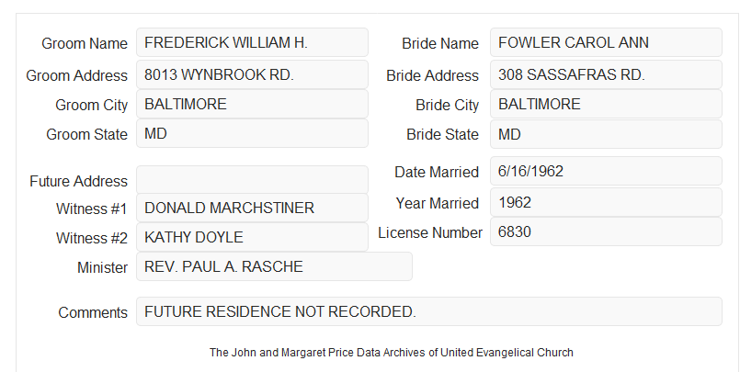Click the Bride State field
This screenshot has height=372, width=740.
[606, 134]
